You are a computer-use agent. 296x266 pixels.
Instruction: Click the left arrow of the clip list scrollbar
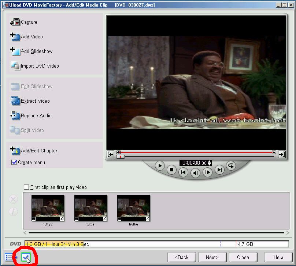pyautogui.click(x=25, y=233)
